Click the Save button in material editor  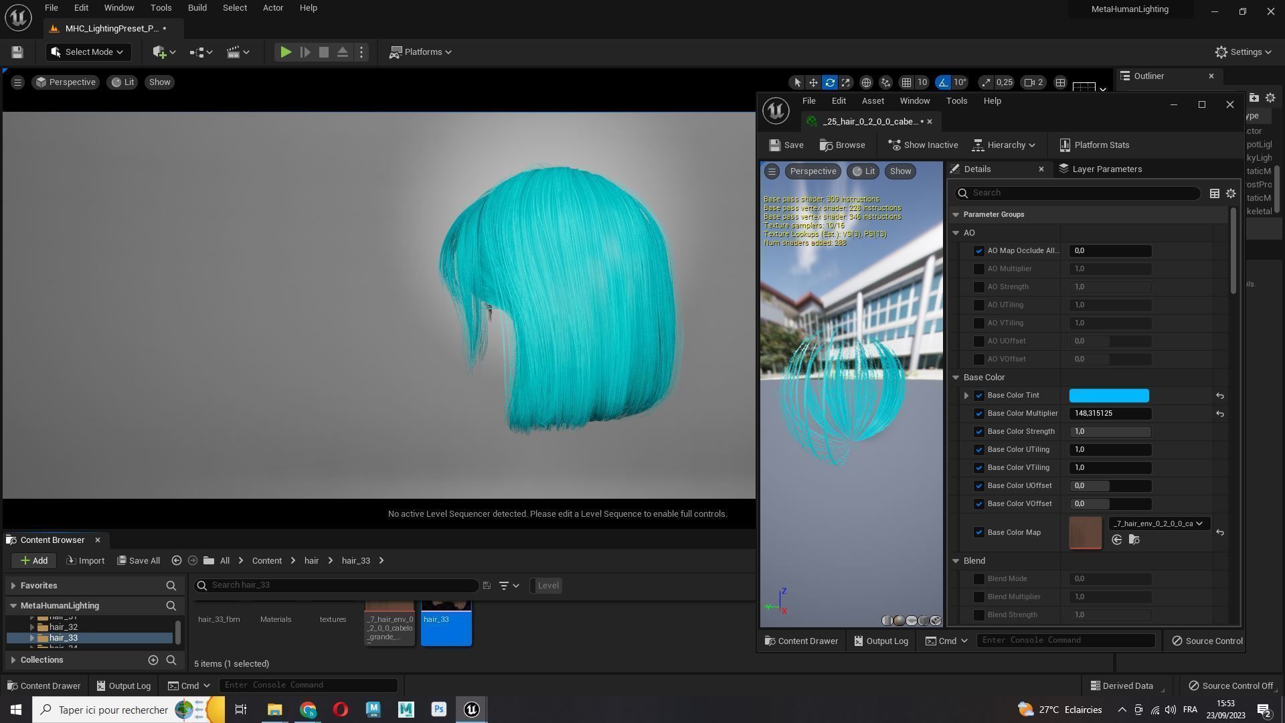click(x=786, y=145)
